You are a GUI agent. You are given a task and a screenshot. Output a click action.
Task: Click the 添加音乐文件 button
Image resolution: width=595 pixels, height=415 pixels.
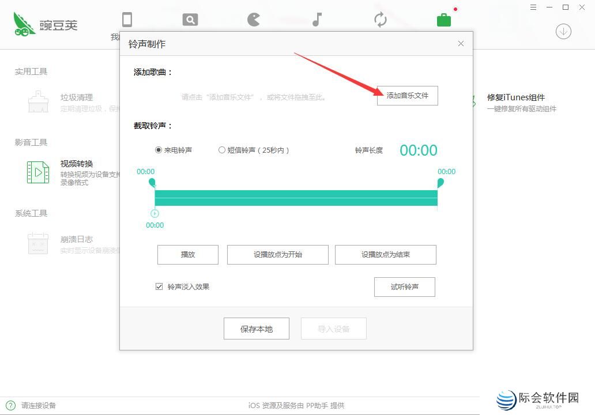point(408,96)
